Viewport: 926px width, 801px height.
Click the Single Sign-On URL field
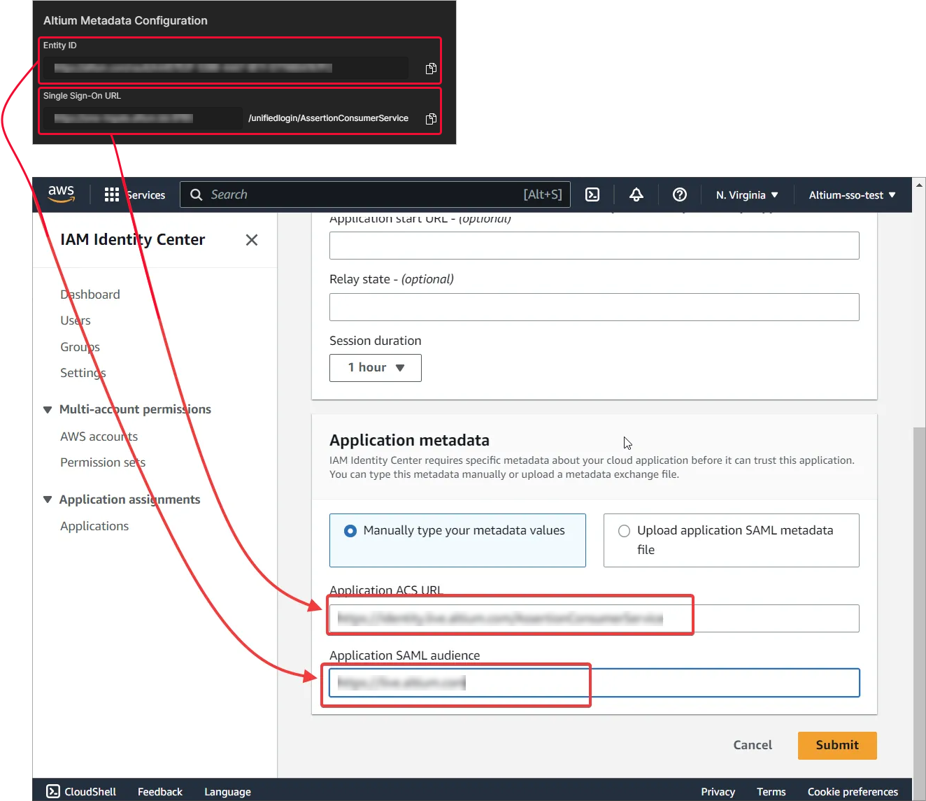[x=142, y=118]
